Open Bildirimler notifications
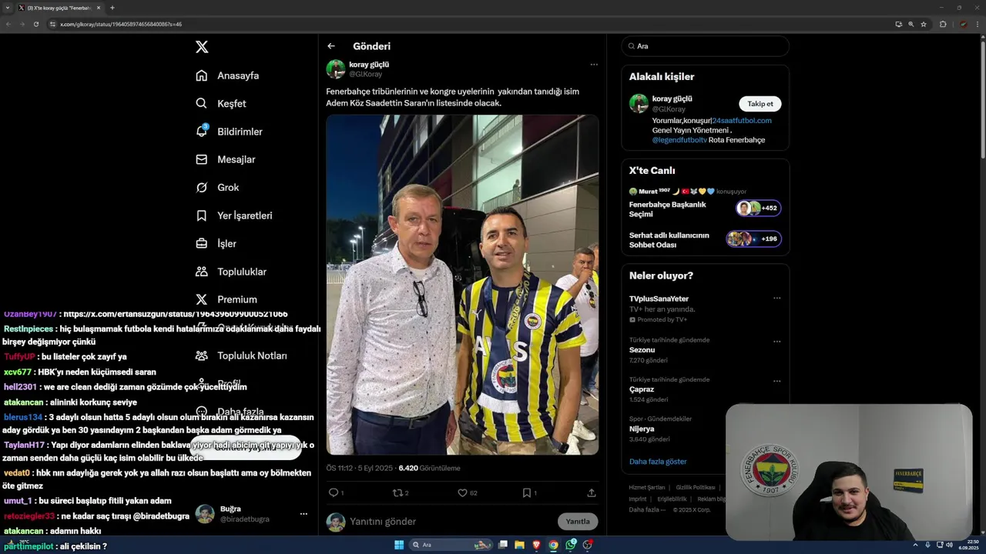Image resolution: width=986 pixels, height=554 pixels. tap(229, 132)
